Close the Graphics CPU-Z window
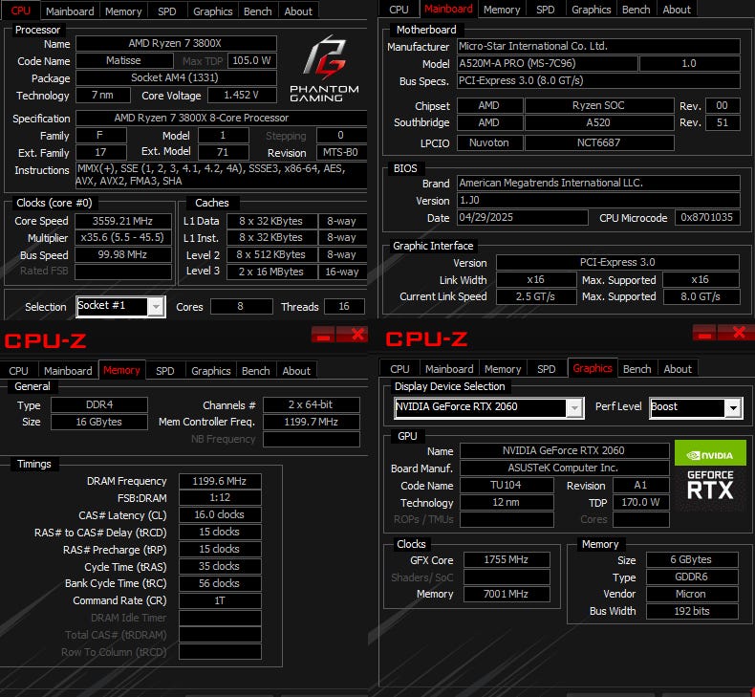Image resolution: width=755 pixels, height=697 pixels. click(739, 333)
